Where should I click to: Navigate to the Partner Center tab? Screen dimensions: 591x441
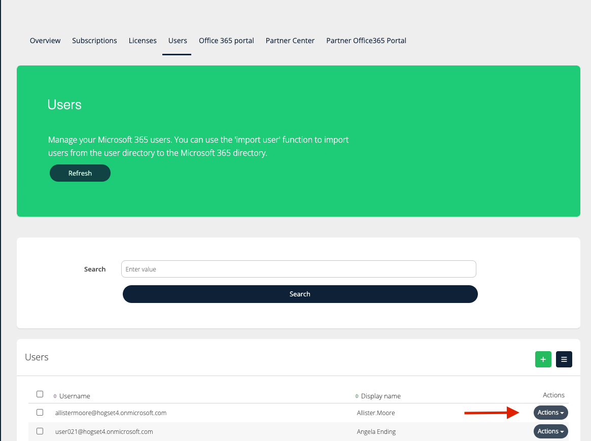click(x=290, y=41)
